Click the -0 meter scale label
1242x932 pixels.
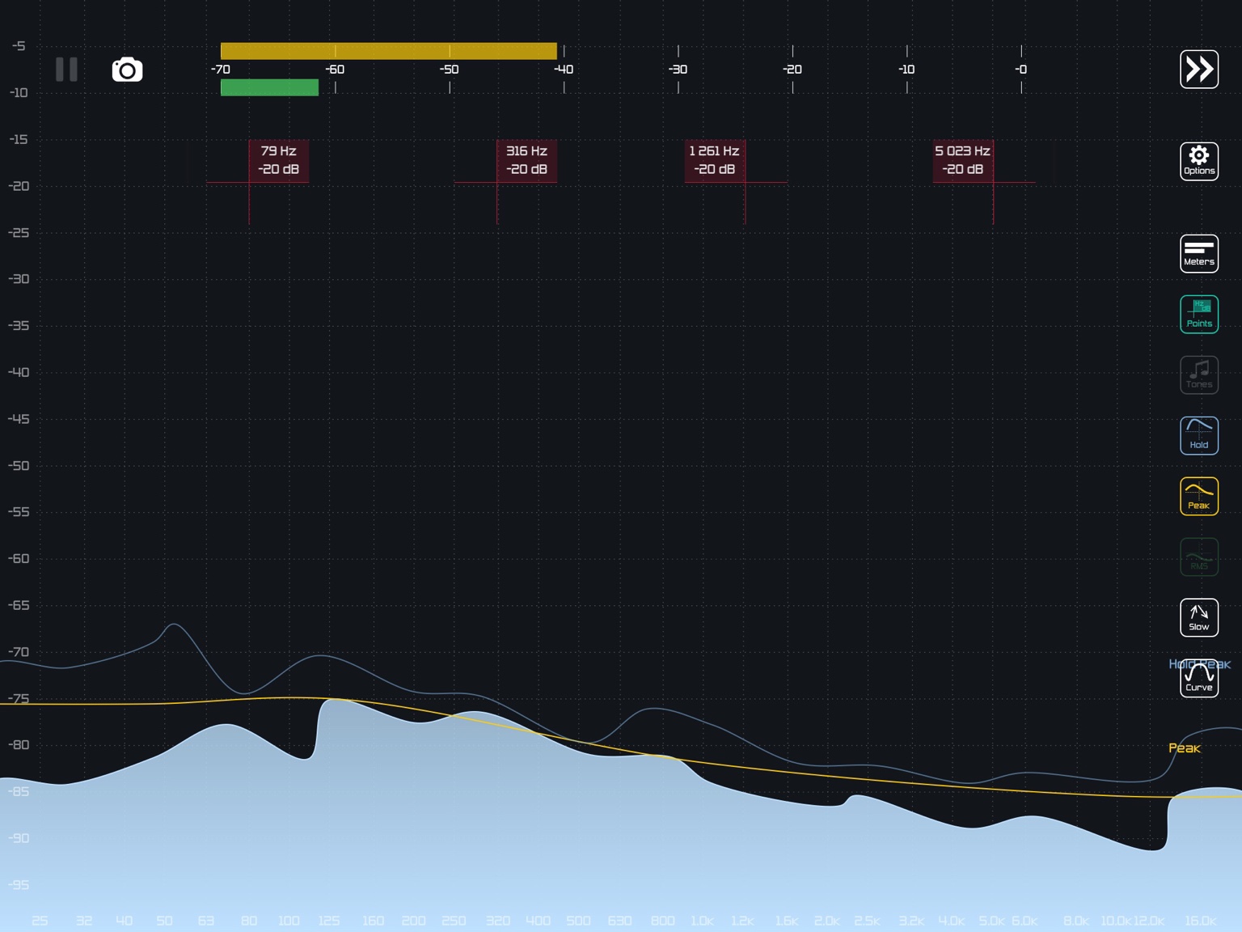(1021, 70)
